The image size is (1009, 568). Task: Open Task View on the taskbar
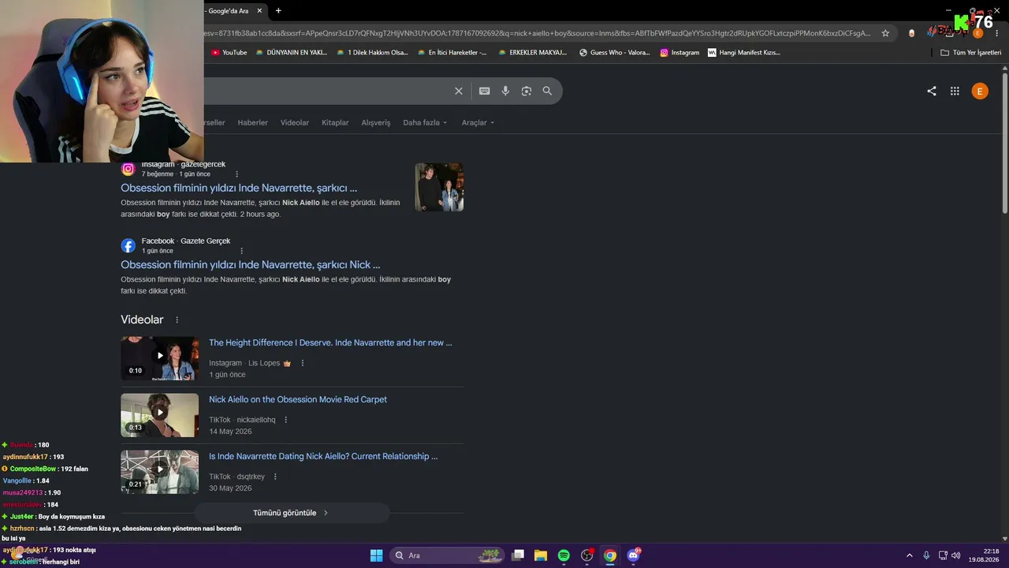coord(518,555)
